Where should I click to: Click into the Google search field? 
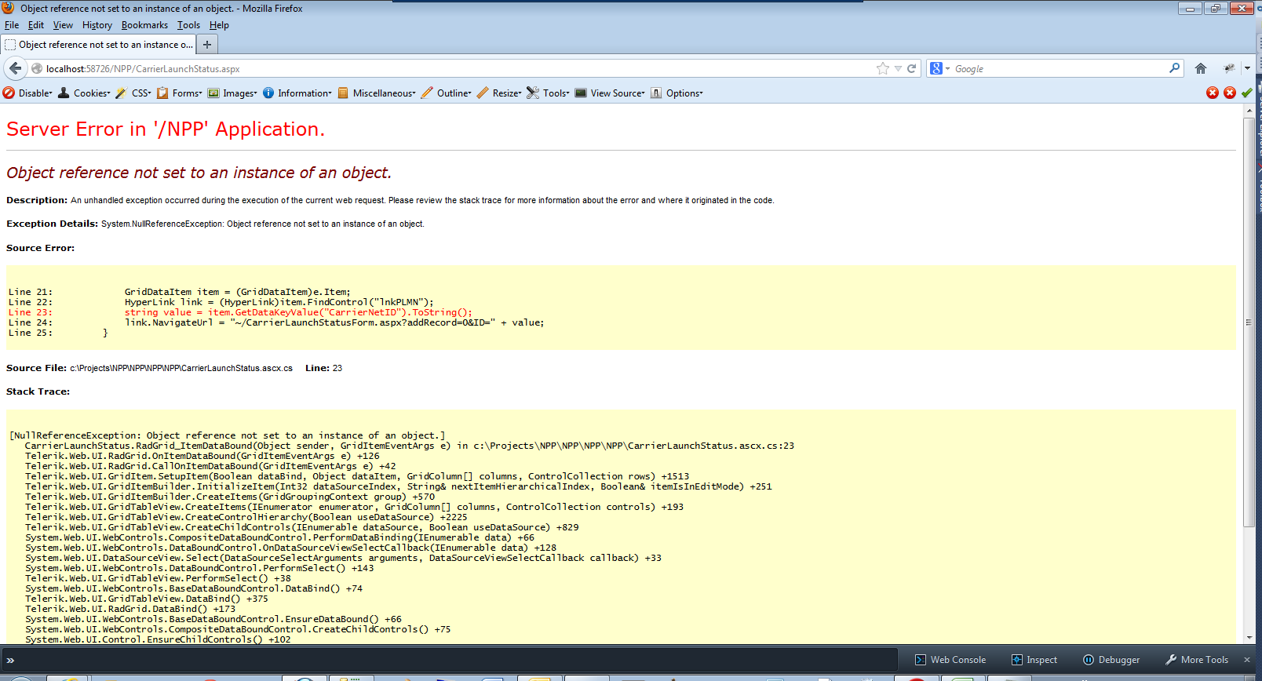tap(1060, 68)
